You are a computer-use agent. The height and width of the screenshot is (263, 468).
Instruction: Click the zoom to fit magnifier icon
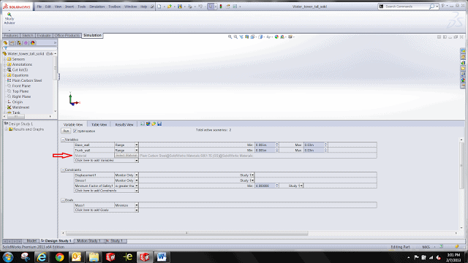pyautogui.click(x=230, y=37)
